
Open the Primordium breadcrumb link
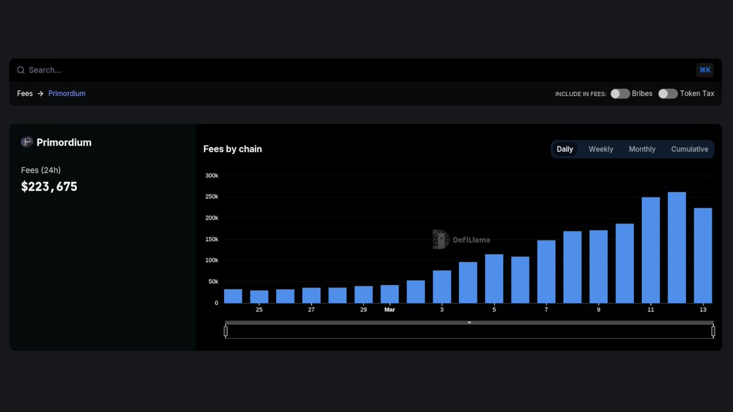pos(67,93)
